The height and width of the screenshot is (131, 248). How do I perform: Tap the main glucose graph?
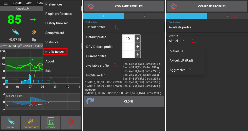pos(24,67)
